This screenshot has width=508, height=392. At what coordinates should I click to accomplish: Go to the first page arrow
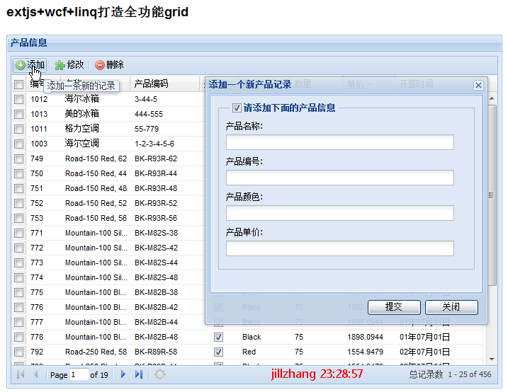[21, 374]
